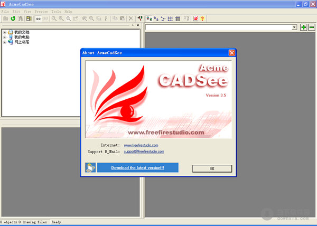This screenshot has width=317, height=226.
Task: Open the hammer Tools options icon
Action: [140, 18]
